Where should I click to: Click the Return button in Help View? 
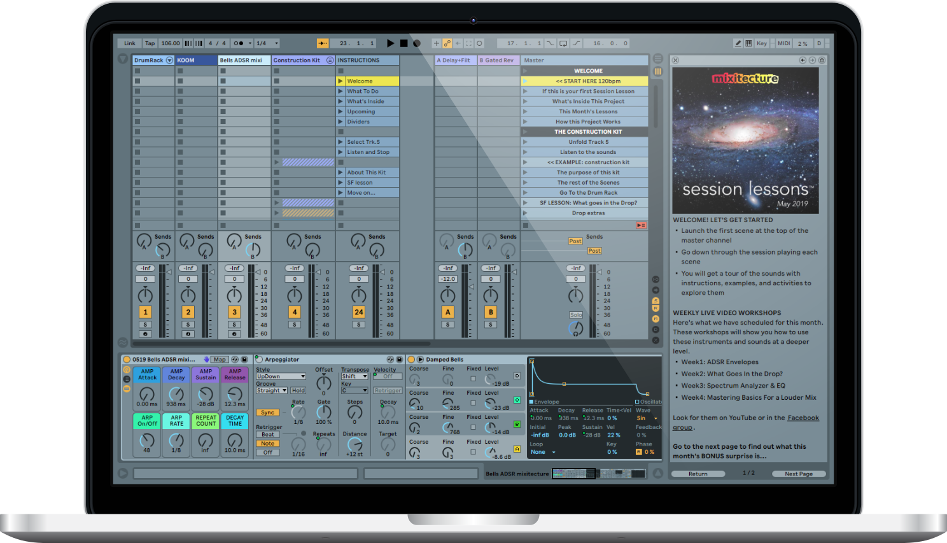[x=698, y=474]
